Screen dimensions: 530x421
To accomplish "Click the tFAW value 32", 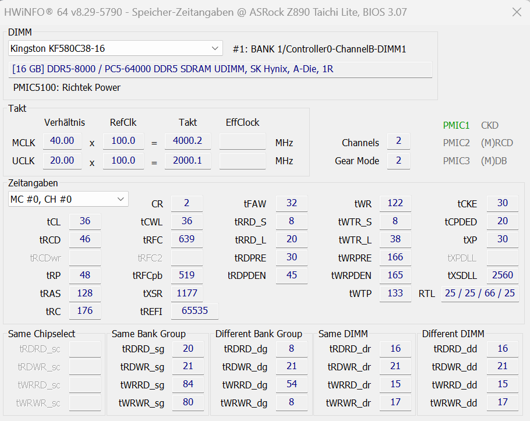I will (292, 203).
